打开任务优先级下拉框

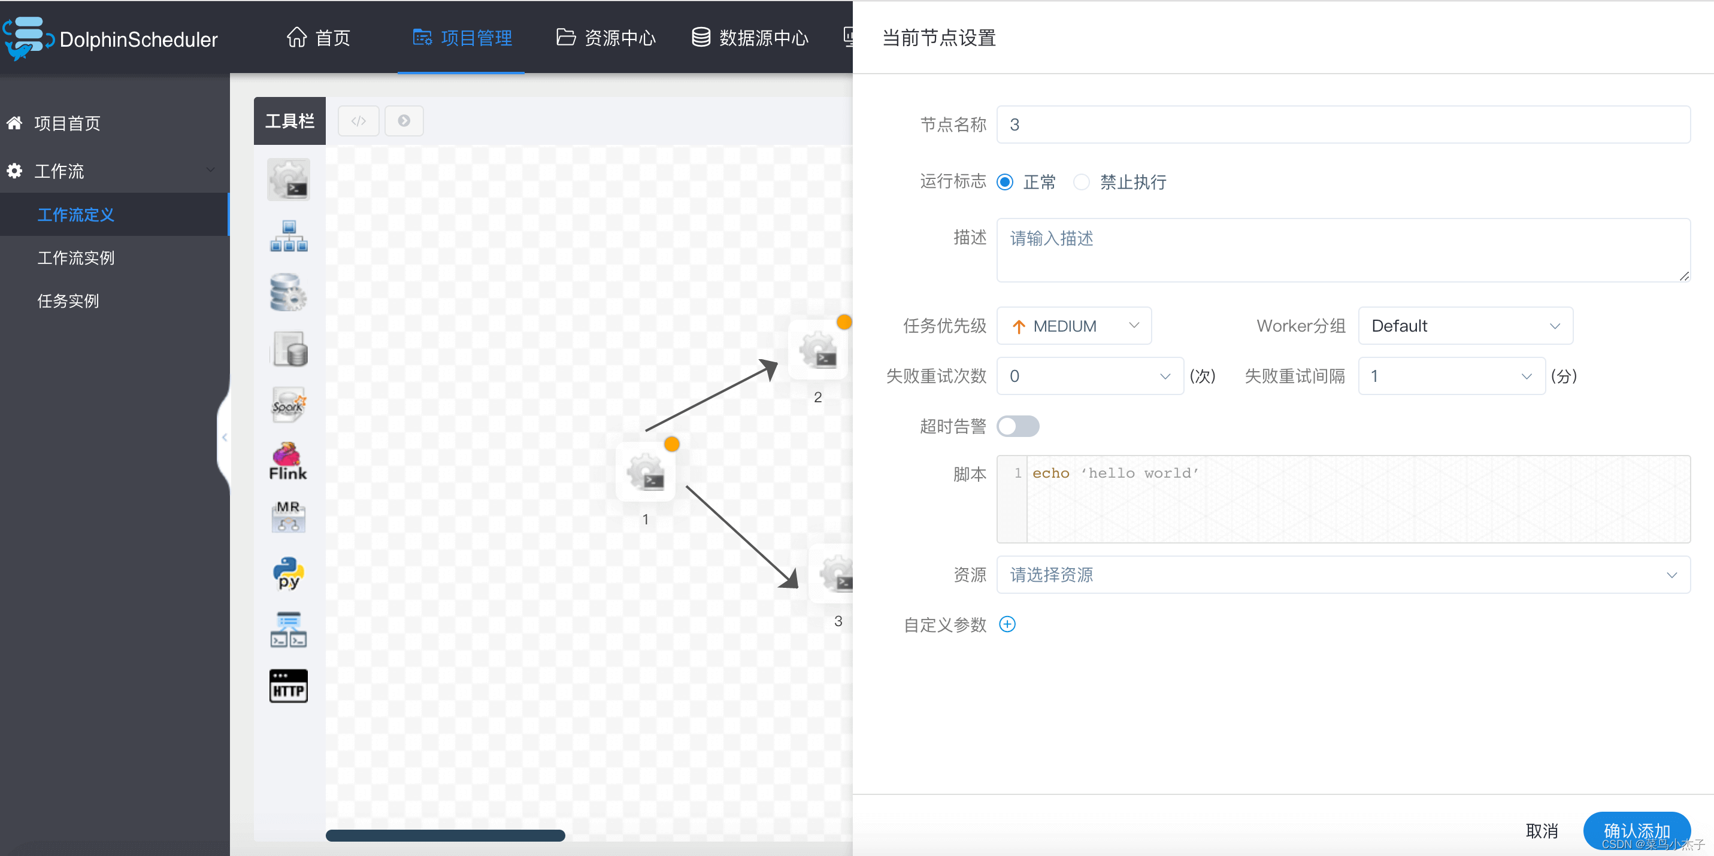tap(1074, 325)
